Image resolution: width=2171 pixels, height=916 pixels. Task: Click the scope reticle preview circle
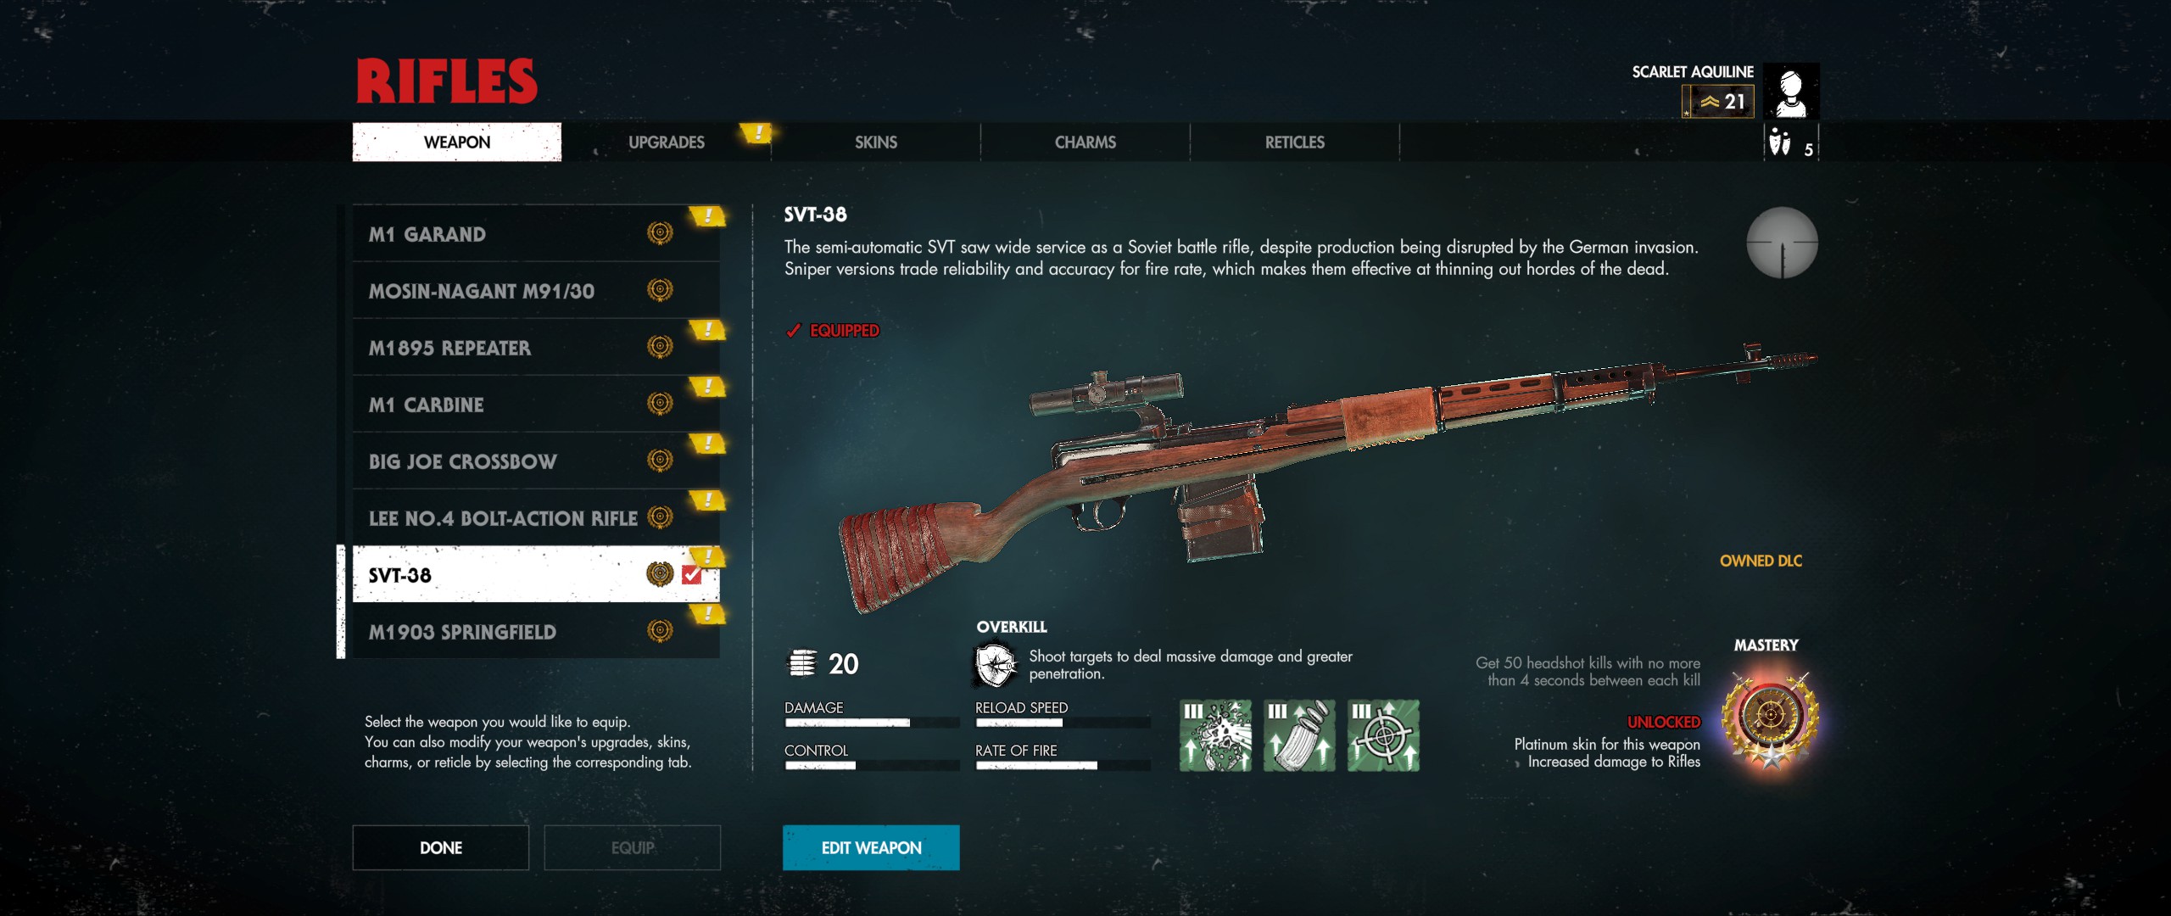(x=1782, y=243)
